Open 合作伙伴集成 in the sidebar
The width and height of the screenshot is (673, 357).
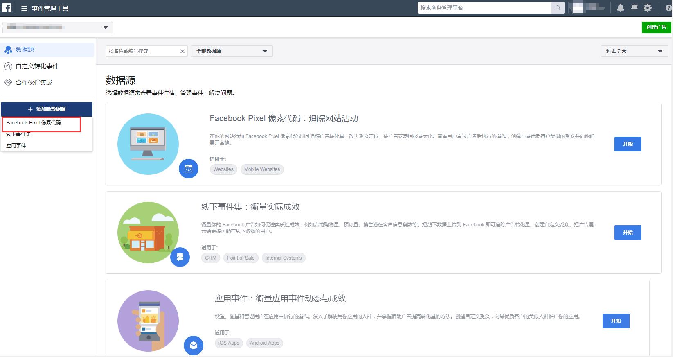coord(47,83)
